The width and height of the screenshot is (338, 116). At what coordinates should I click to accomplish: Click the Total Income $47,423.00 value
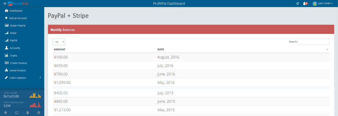11,96
